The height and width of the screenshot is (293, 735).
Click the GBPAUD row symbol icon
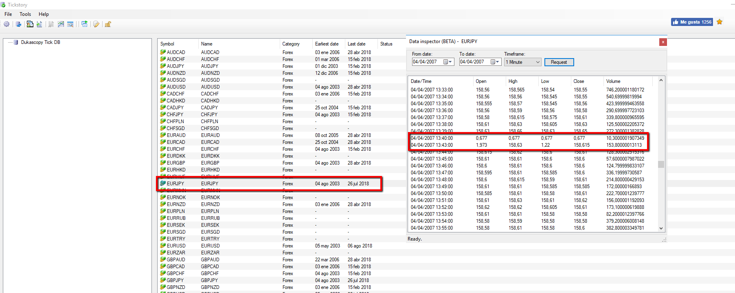pos(163,259)
